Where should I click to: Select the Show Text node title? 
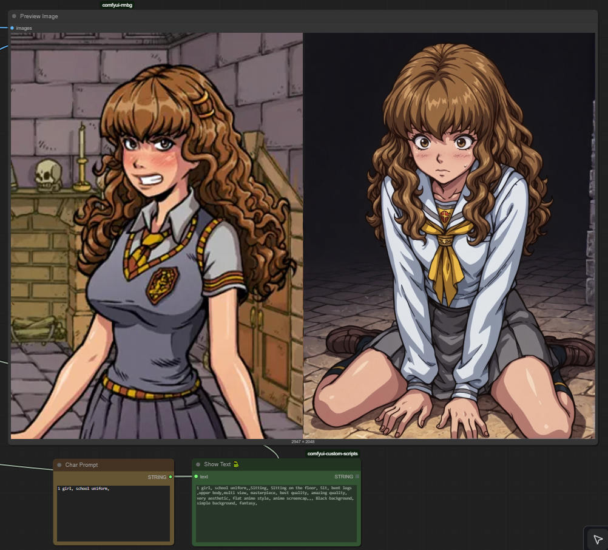coord(217,464)
